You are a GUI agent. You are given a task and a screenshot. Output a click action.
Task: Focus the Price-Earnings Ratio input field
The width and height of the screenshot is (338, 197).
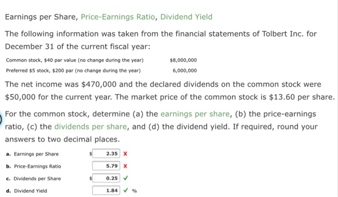[106, 166]
